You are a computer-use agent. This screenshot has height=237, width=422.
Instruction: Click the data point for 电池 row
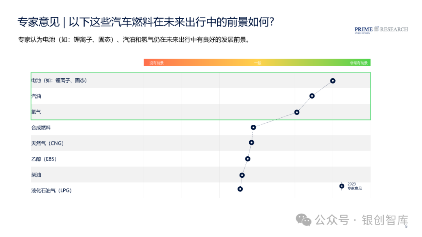[x=333, y=81]
